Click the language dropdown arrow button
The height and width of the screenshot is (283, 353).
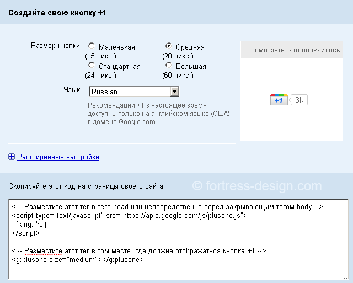tap(175, 92)
